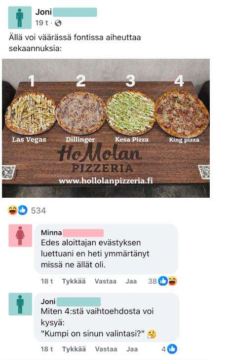Click the Minna commenter name
Viewport: 232px width, 360px height.
(x=51, y=233)
